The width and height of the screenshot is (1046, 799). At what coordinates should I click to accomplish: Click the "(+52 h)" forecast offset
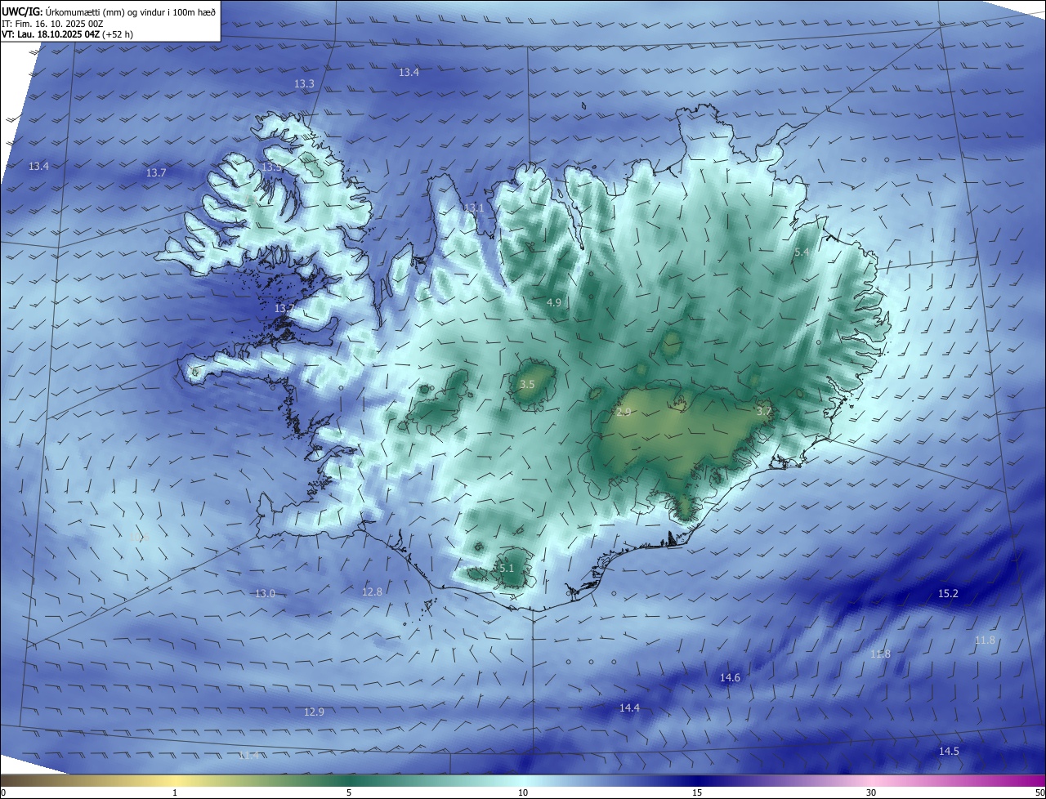(x=118, y=35)
